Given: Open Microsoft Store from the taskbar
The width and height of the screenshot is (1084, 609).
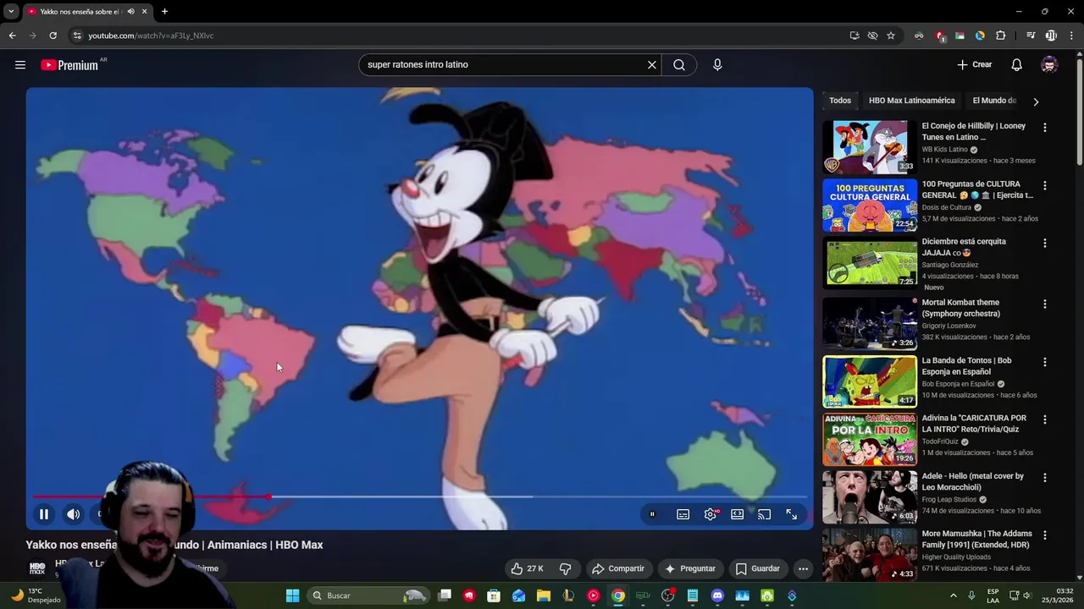Looking at the screenshot, I should (494, 595).
